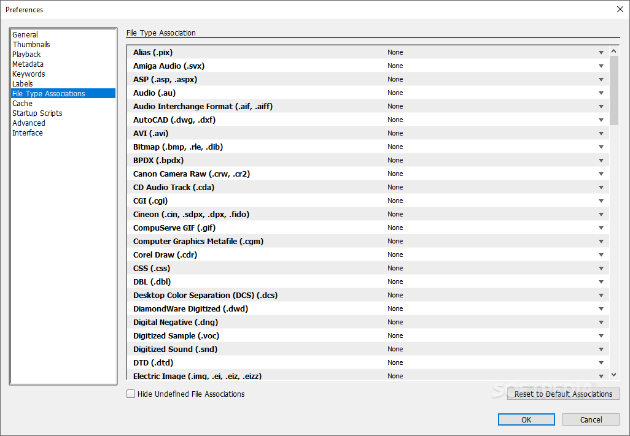Select Interface in the preferences list
630x436 pixels.
tap(27, 133)
